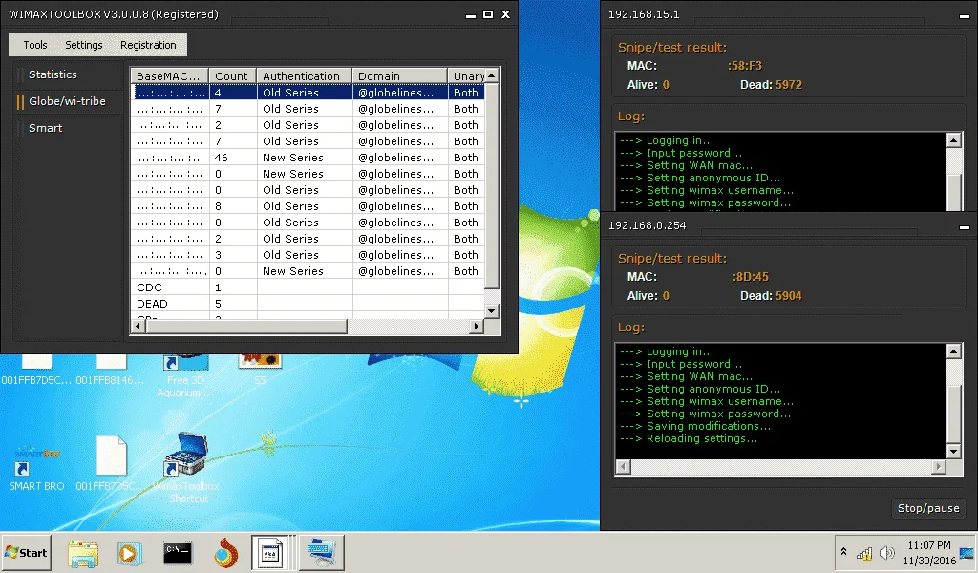Minimize the 192.168.15.1 panel
978x573 pixels.
(965, 16)
